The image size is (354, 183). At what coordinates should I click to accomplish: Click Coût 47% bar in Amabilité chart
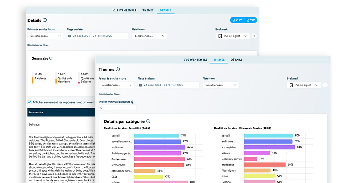(148, 177)
